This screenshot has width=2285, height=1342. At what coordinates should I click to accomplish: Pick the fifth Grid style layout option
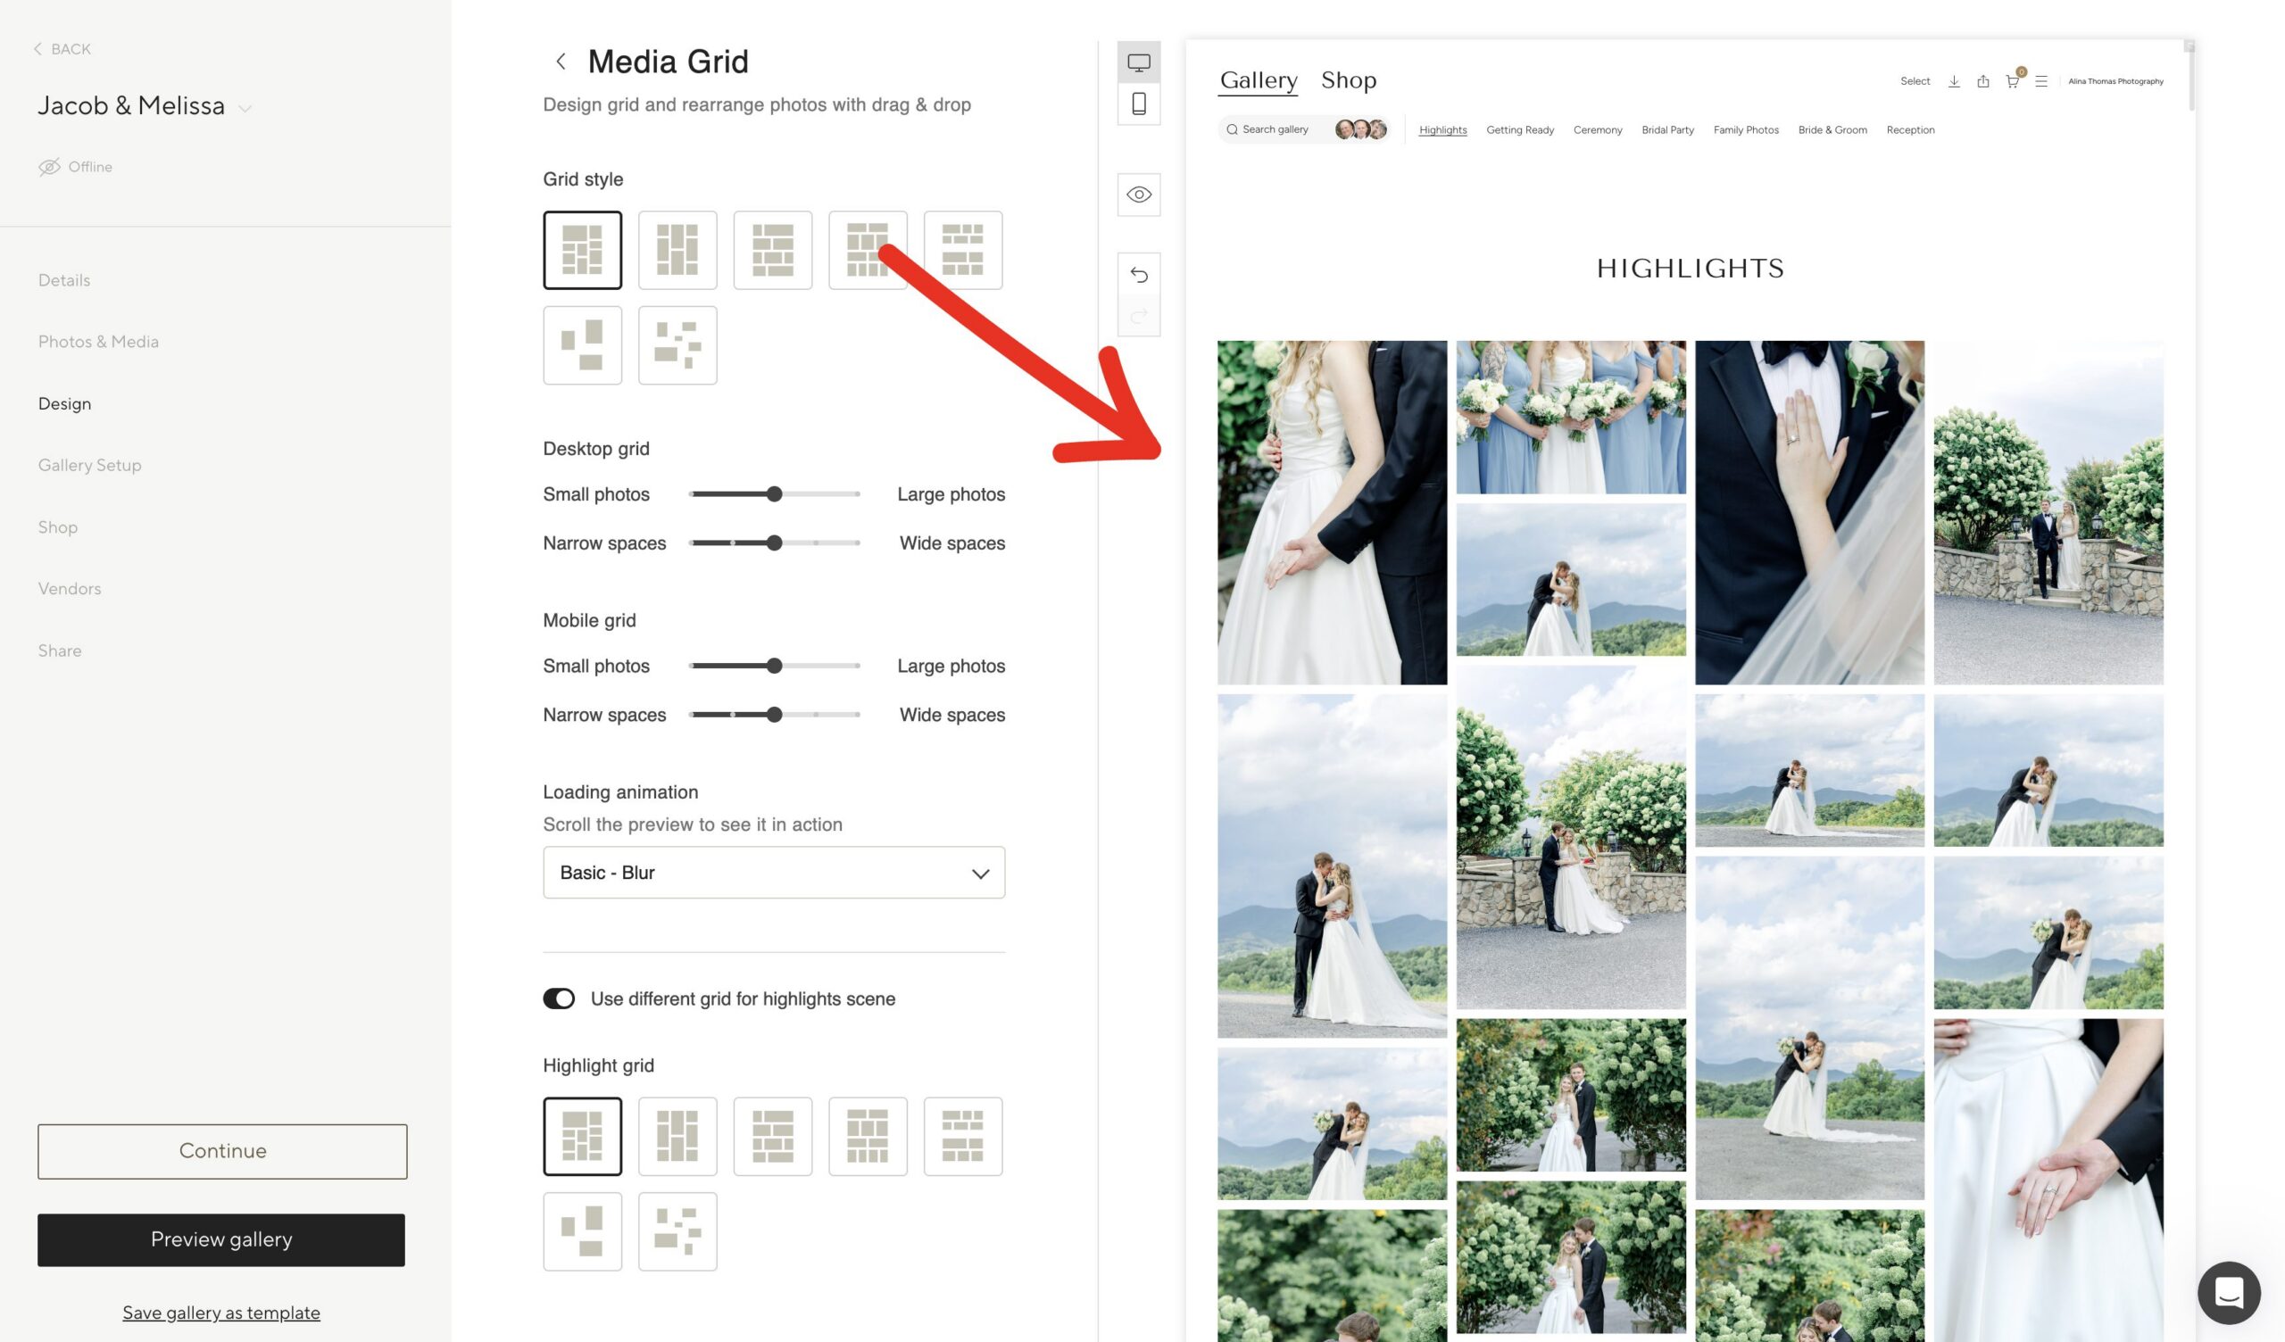point(963,250)
